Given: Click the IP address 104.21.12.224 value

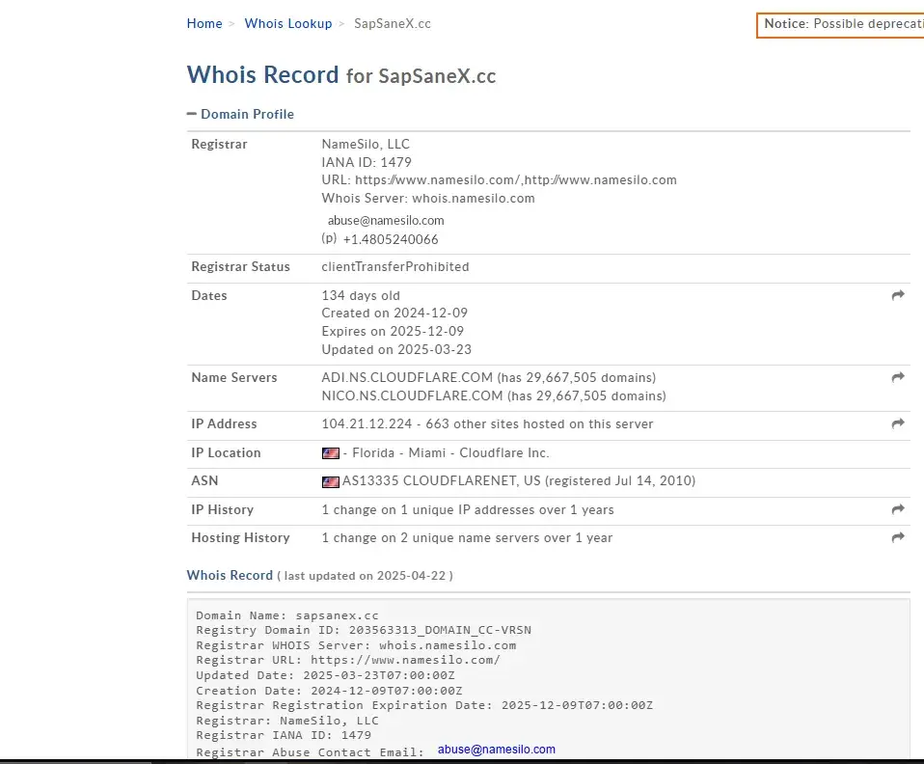Looking at the screenshot, I should coord(367,423).
